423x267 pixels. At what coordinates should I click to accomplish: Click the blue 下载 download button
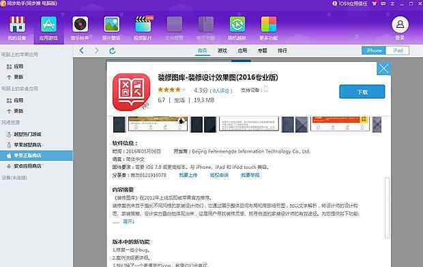(362, 91)
